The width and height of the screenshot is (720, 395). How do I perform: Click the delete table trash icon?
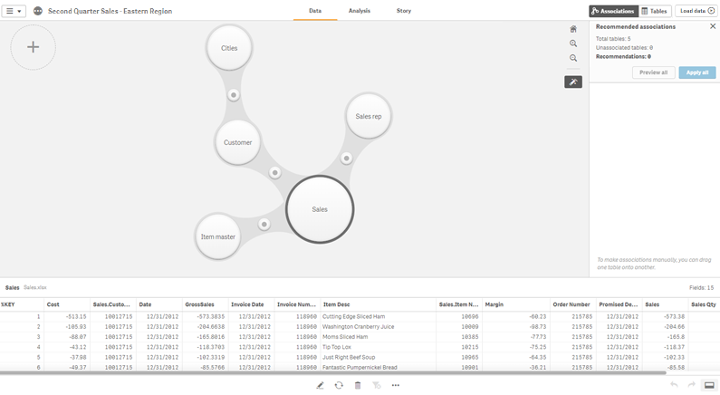[x=358, y=385]
